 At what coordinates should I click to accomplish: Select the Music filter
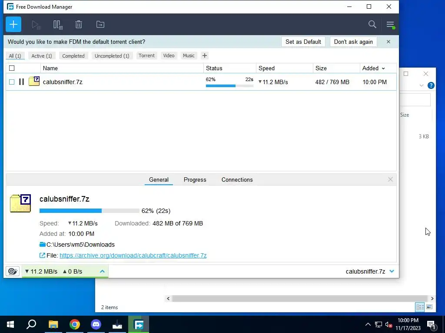pos(189,55)
